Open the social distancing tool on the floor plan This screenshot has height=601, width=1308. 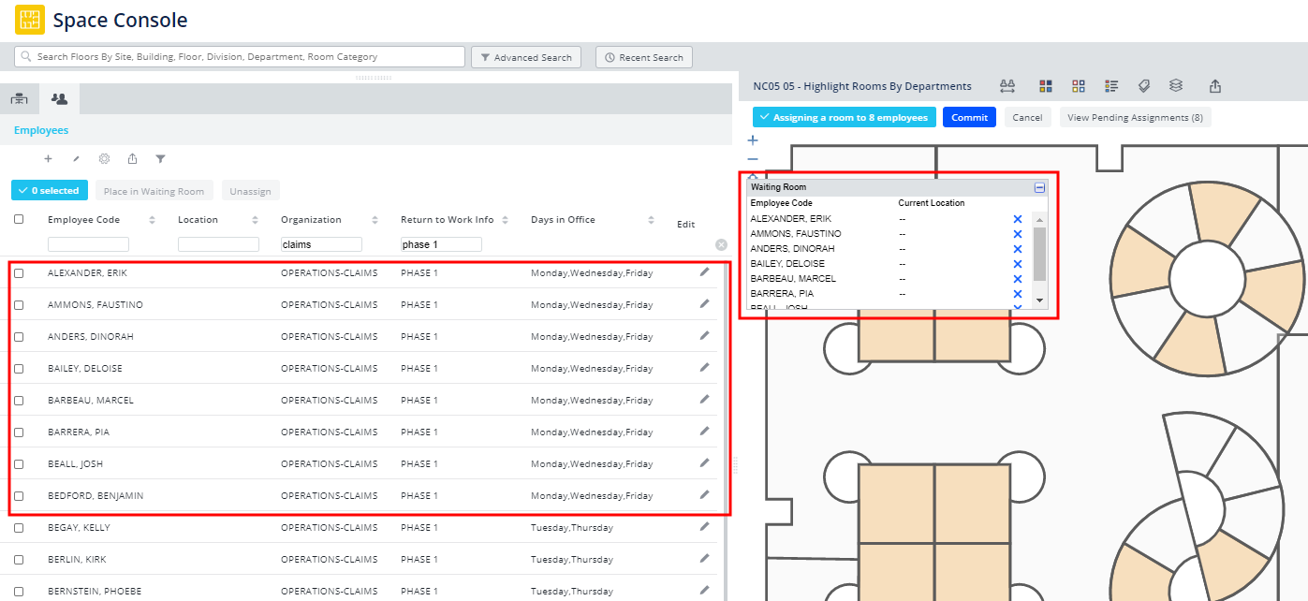pyautogui.click(x=1007, y=85)
